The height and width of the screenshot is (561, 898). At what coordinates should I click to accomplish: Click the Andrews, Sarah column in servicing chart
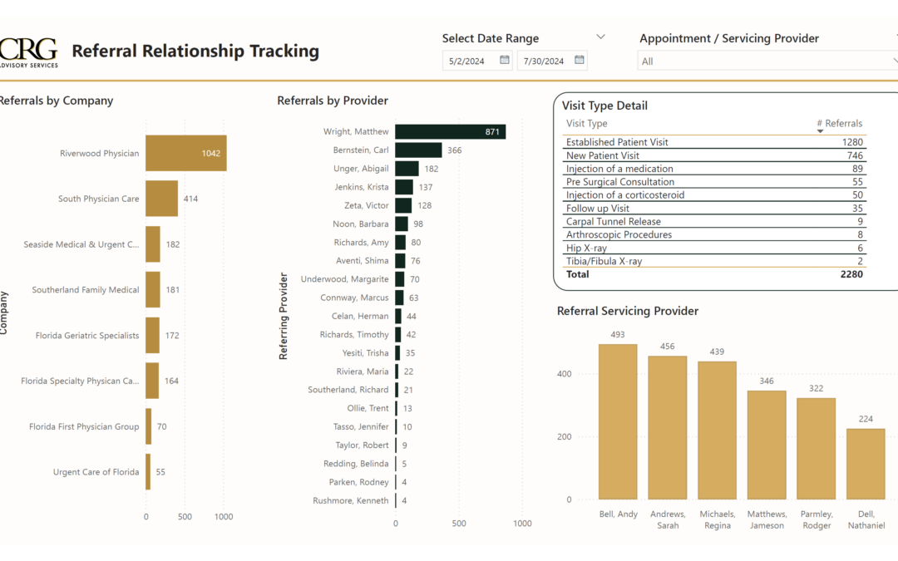pos(667,428)
